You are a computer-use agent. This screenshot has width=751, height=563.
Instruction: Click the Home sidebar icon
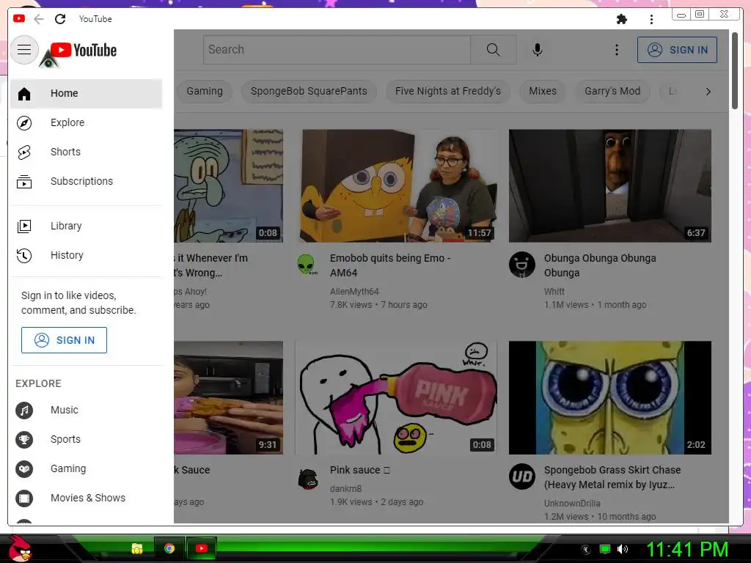(24, 94)
